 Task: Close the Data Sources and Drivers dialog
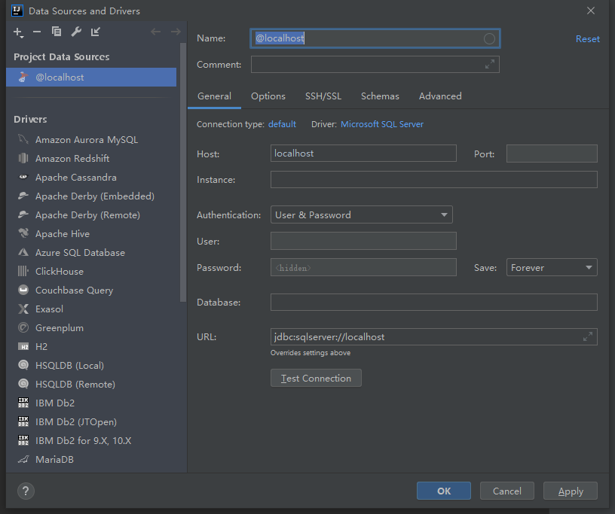[591, 11]
